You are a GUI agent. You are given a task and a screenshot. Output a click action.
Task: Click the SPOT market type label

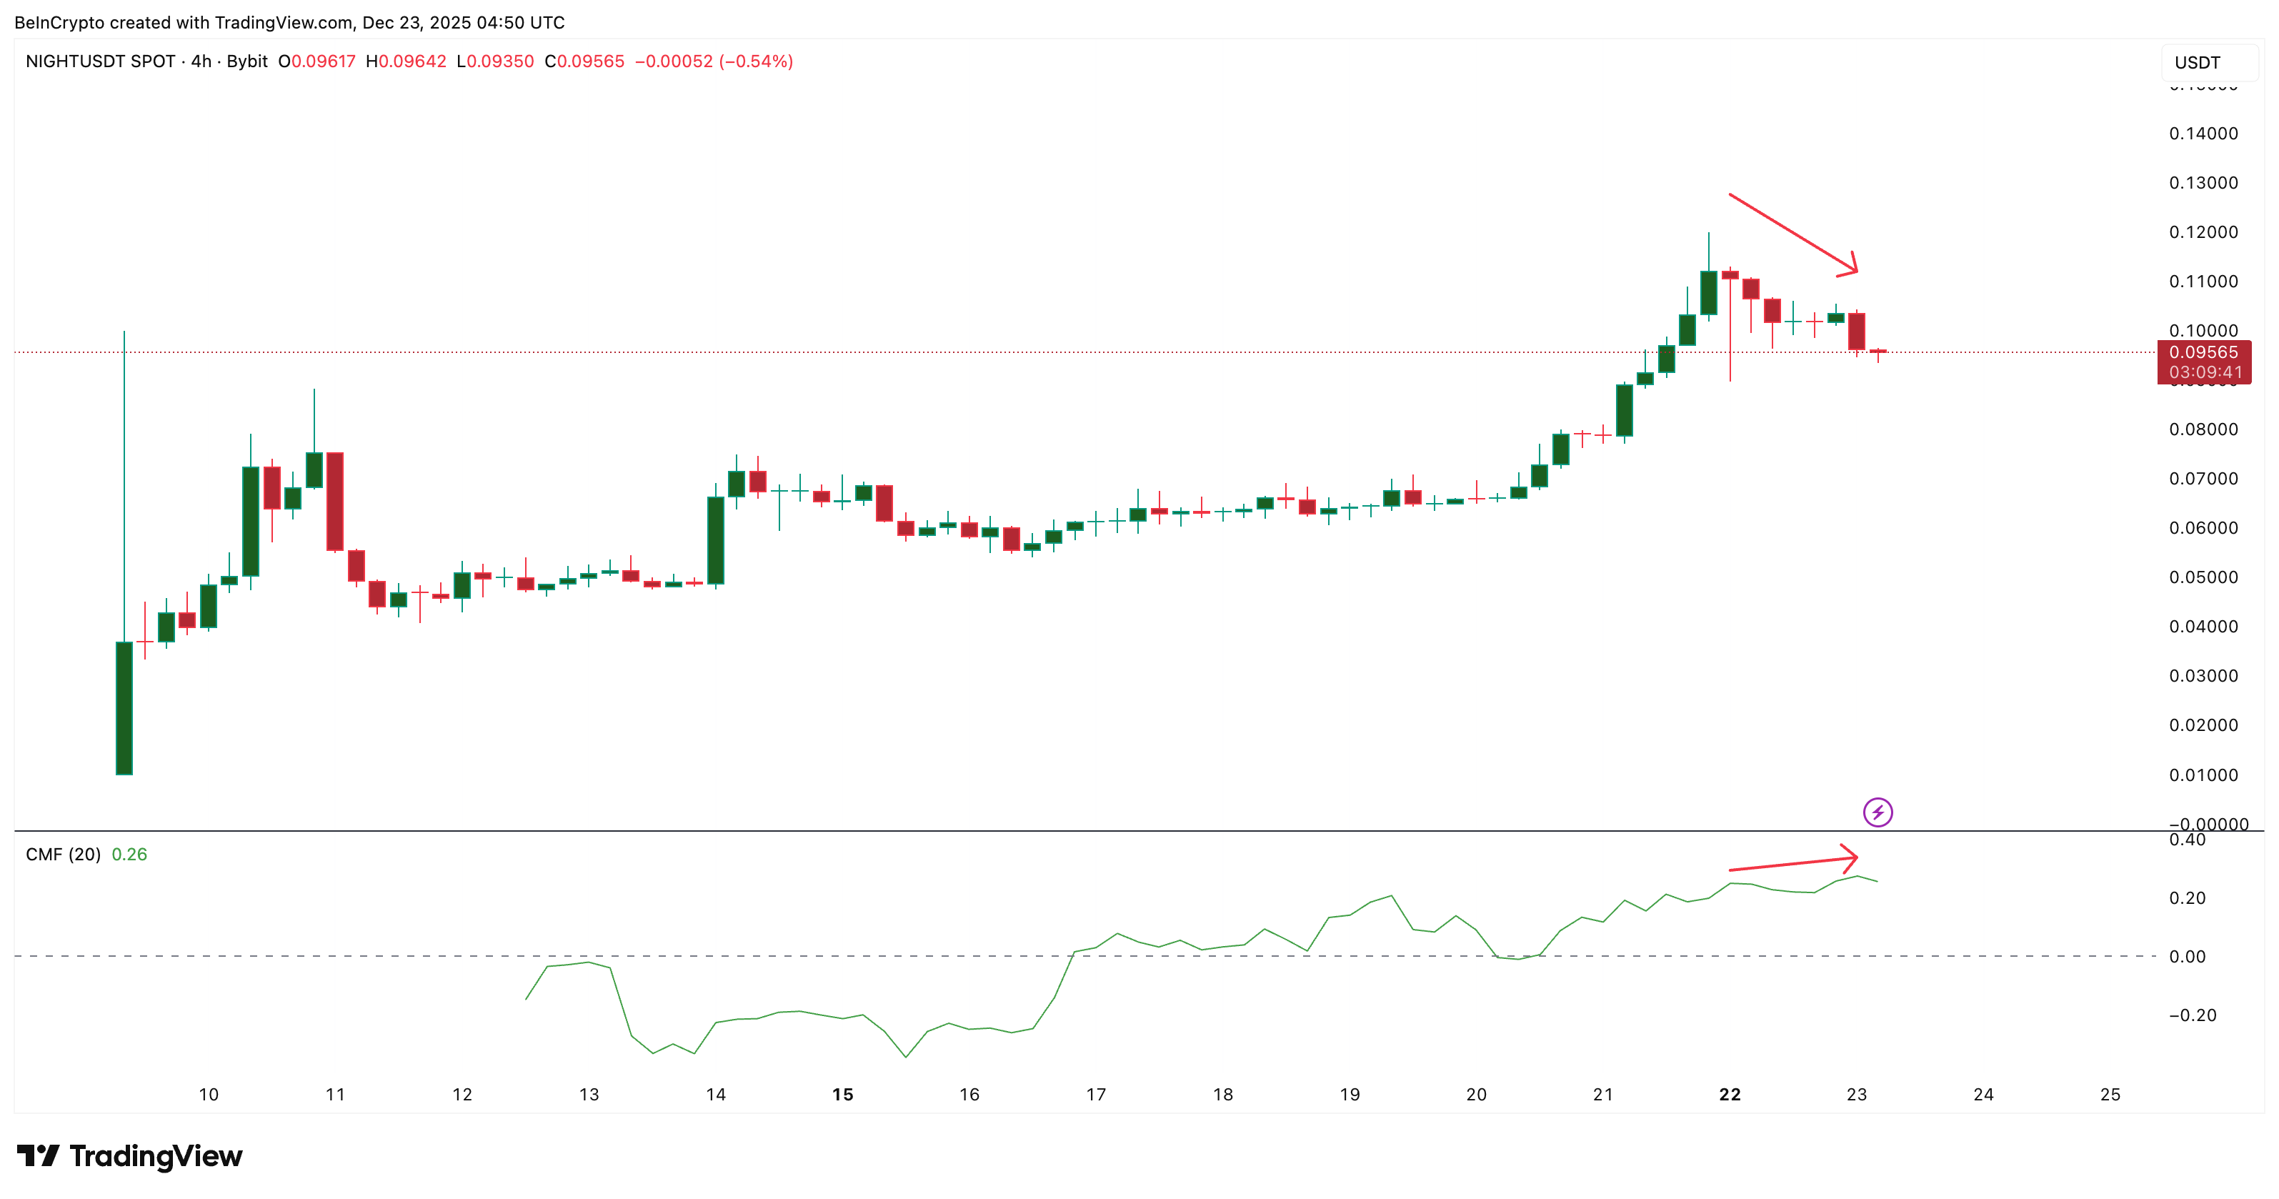click(152, 62)
